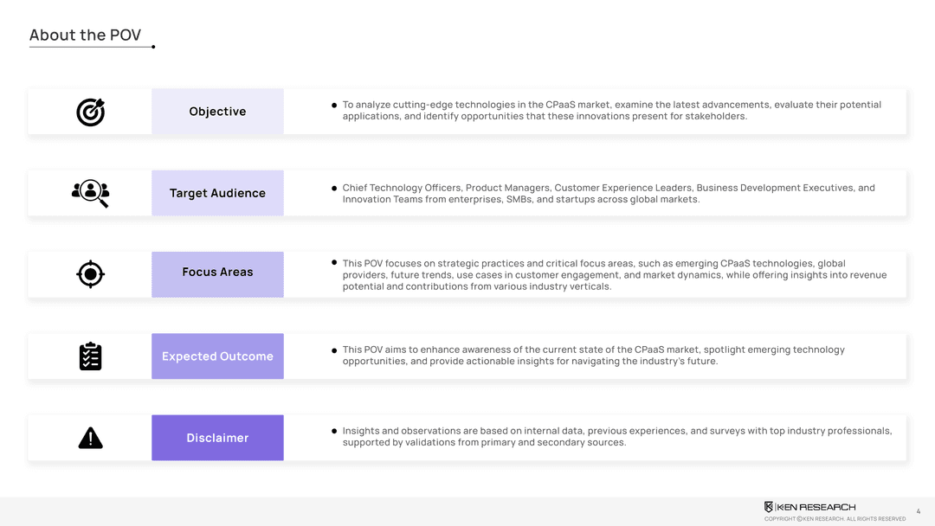This screenshot has width=935, height=526.
Task: Click the crosshair Focus Areas icon
Action: tap(90, 274)
